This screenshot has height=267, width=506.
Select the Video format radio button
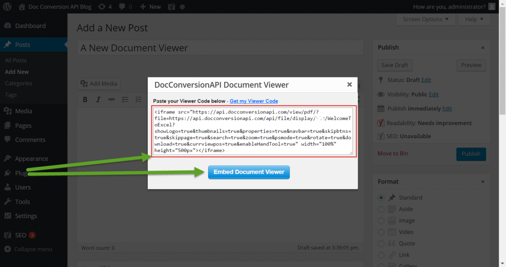coord(381,232)
